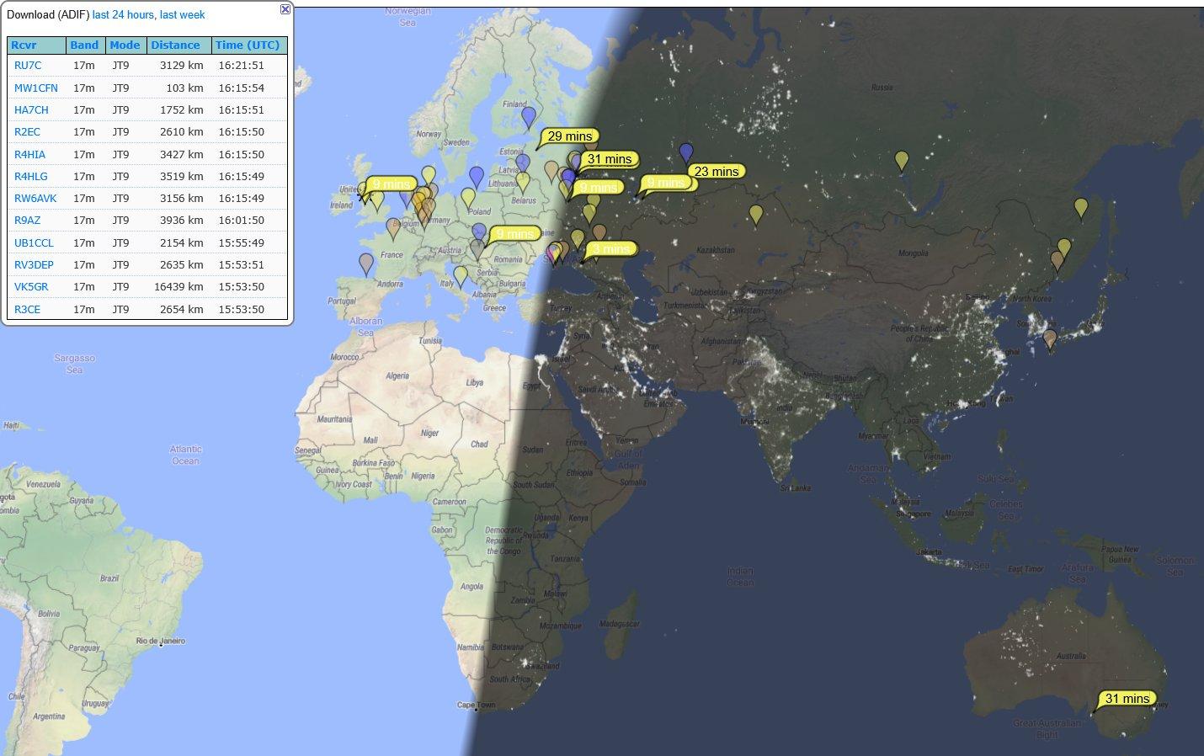Click the blue marker above the 23 mins label
1204x756 pixels.
(x=686, y=154)
